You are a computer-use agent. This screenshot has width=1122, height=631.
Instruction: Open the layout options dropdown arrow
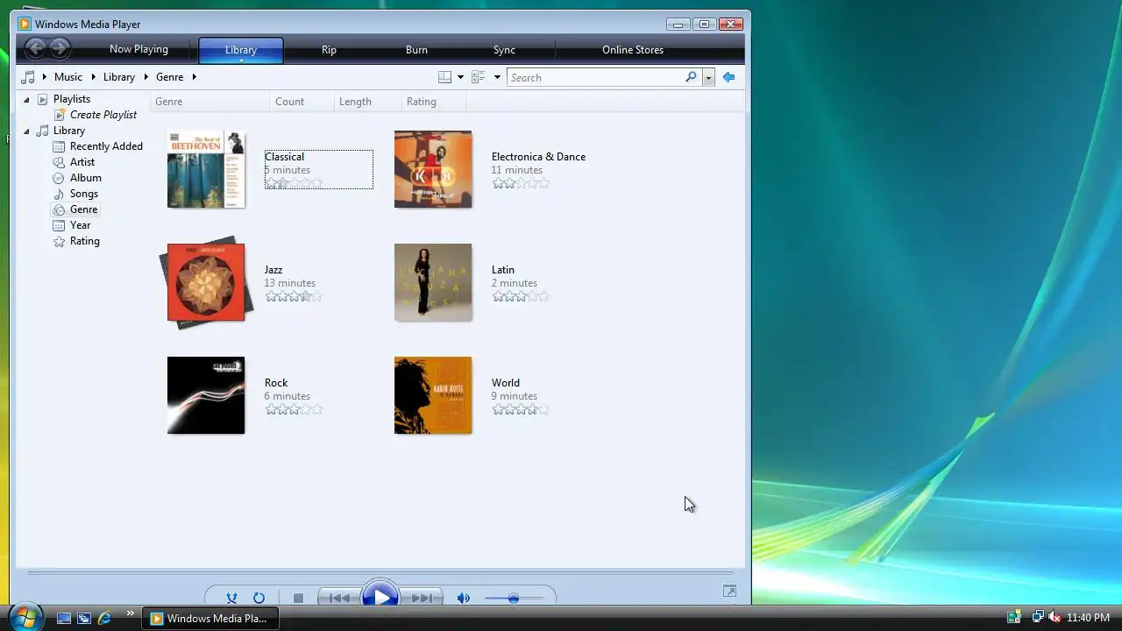pos(460,77)
